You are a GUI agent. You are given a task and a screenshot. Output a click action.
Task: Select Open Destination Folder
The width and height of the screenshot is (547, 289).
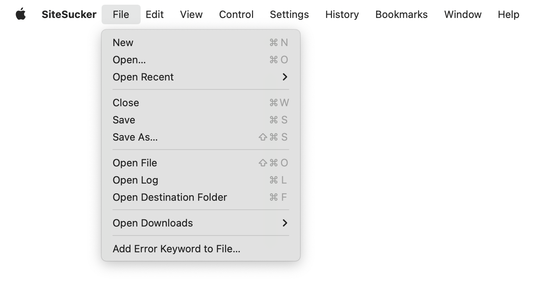point(170,197)
